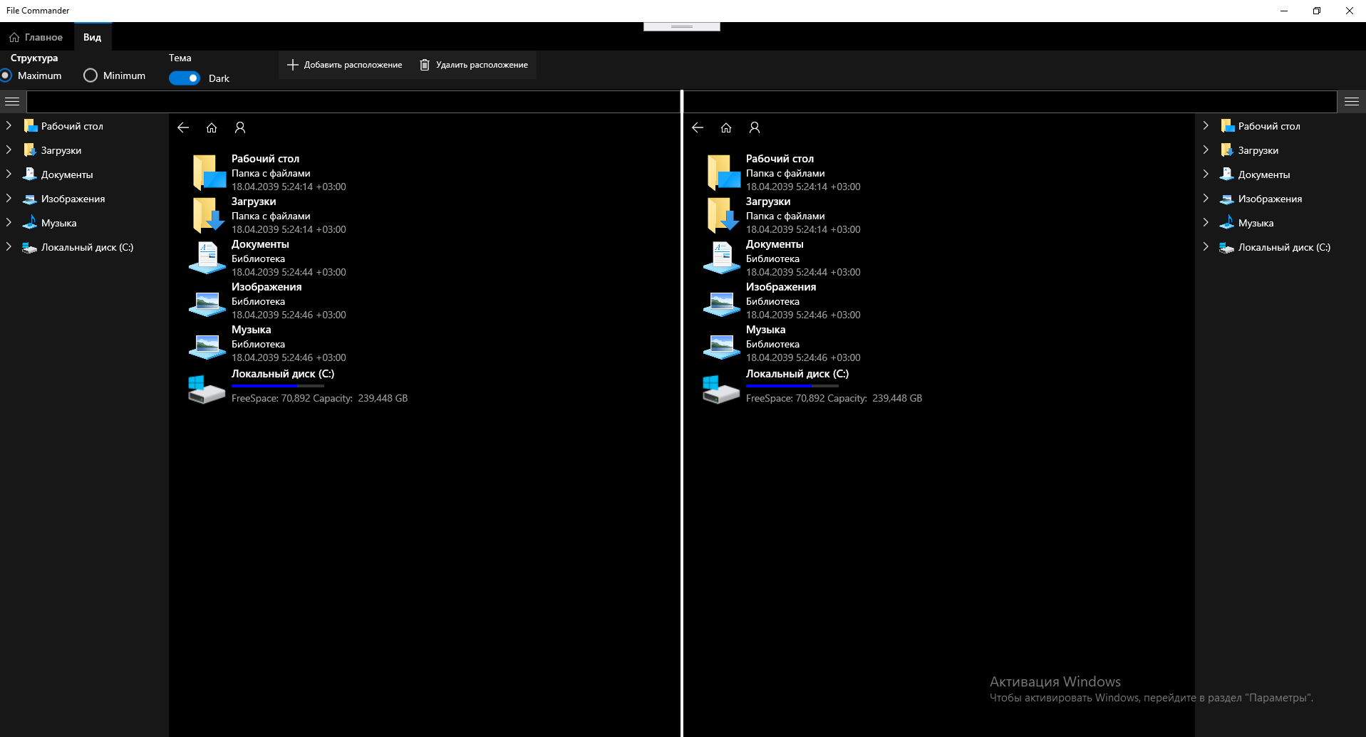
Task: Click Документы title in left pane list
Action: click(x=260, y=244)
